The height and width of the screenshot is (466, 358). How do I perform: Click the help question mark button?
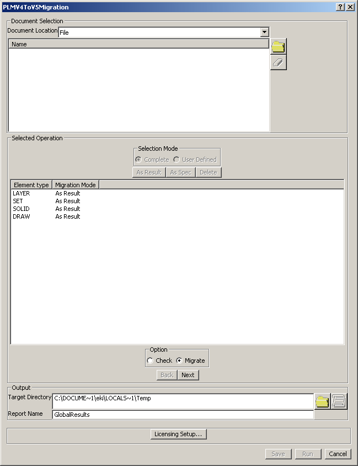pyautogui.click(x=340, y=7)
